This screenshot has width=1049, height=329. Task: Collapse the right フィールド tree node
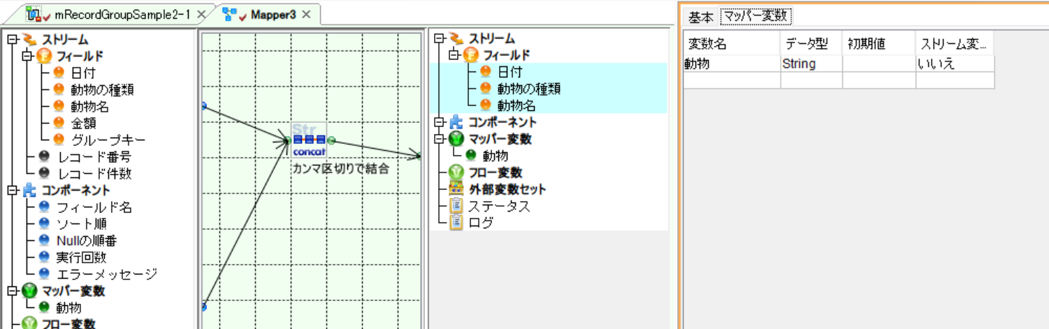[x=453, y=55]
